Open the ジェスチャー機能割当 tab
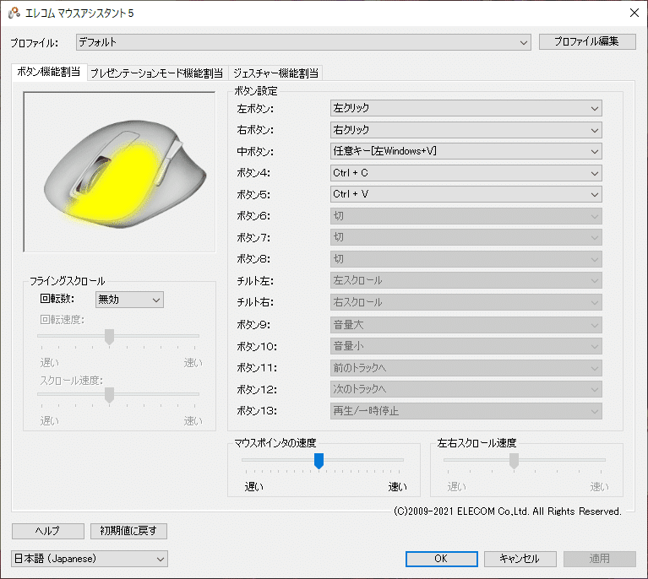 click(x=275, y=73)
